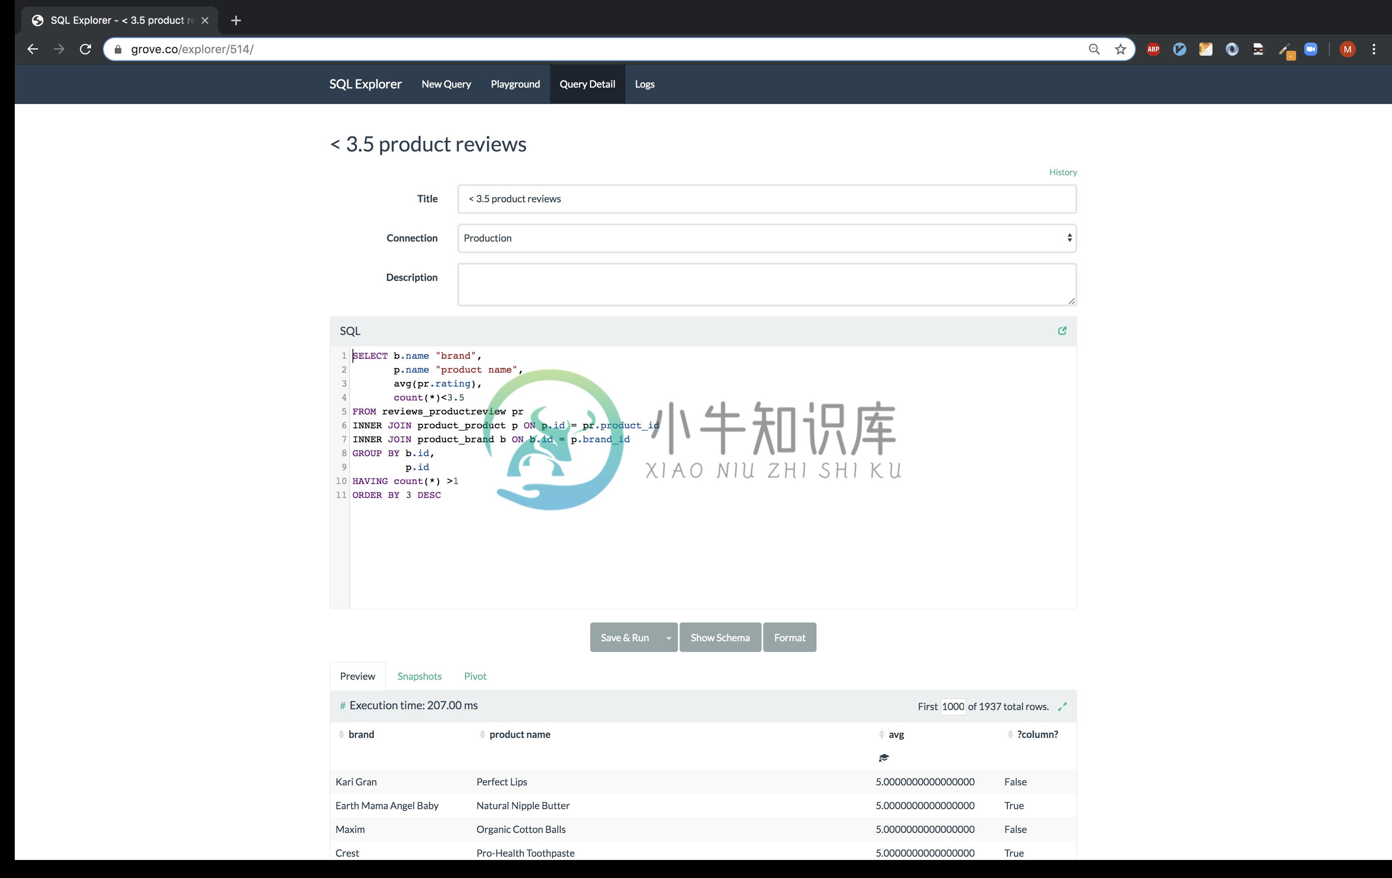
Task: Reload the current page
Action: point(86,49)
